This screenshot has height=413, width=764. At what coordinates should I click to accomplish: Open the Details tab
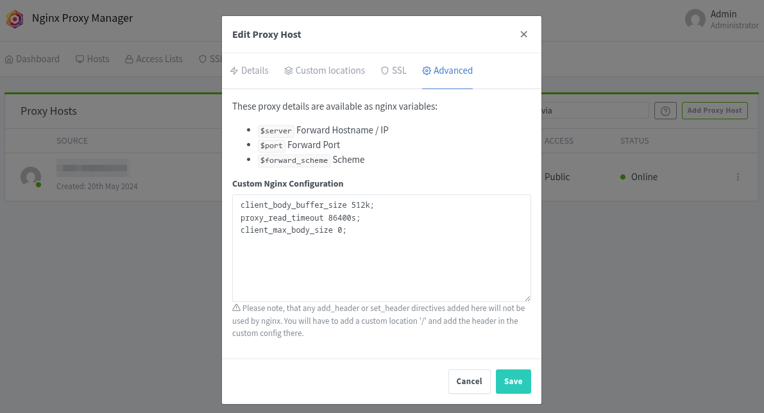[x=250, y=71]
